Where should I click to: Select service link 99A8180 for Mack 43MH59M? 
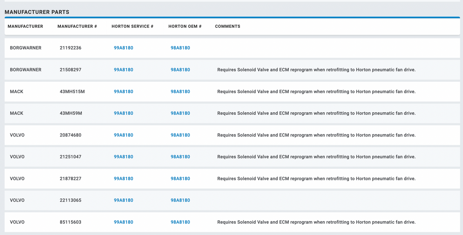pos(123,113)
